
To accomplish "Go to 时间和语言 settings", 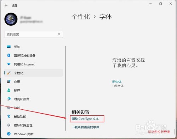I will tap(34, 99).
